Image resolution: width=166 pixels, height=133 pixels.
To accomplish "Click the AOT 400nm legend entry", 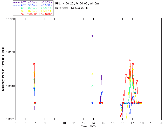I will point(33,2).
